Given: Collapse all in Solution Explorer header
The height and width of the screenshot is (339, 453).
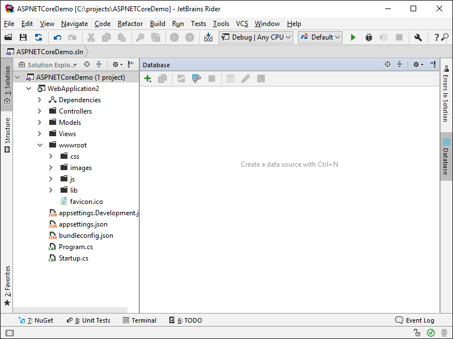Looking at the screenshot, I should click(x=99, y=64).
